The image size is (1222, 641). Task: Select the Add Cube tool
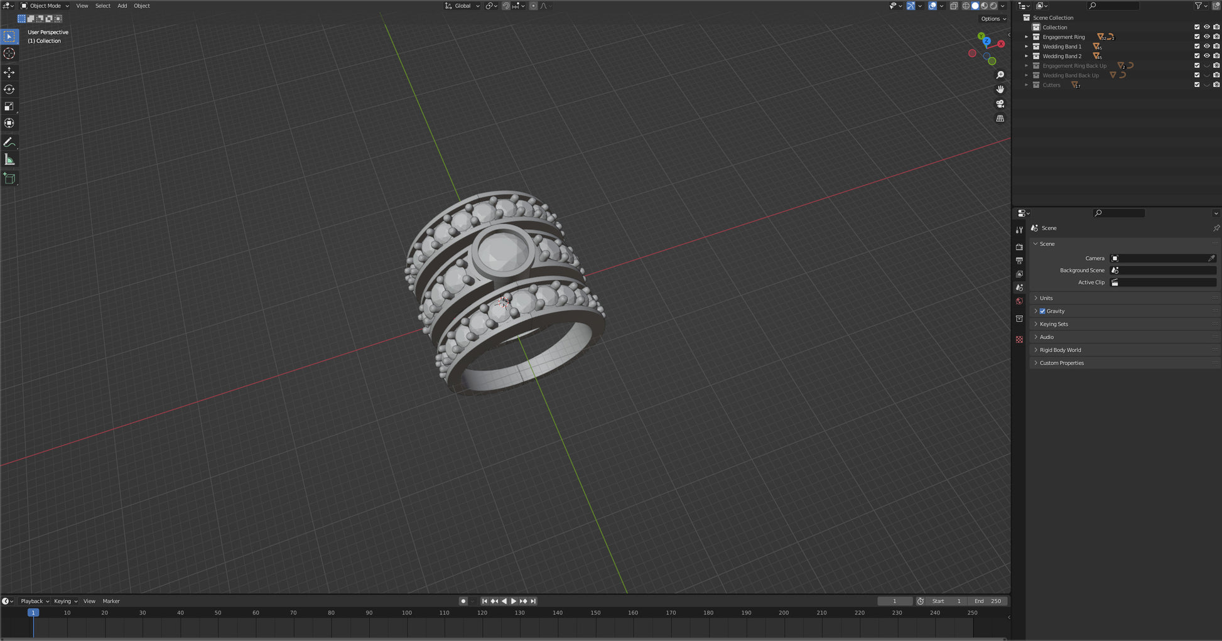coord(9,179)
